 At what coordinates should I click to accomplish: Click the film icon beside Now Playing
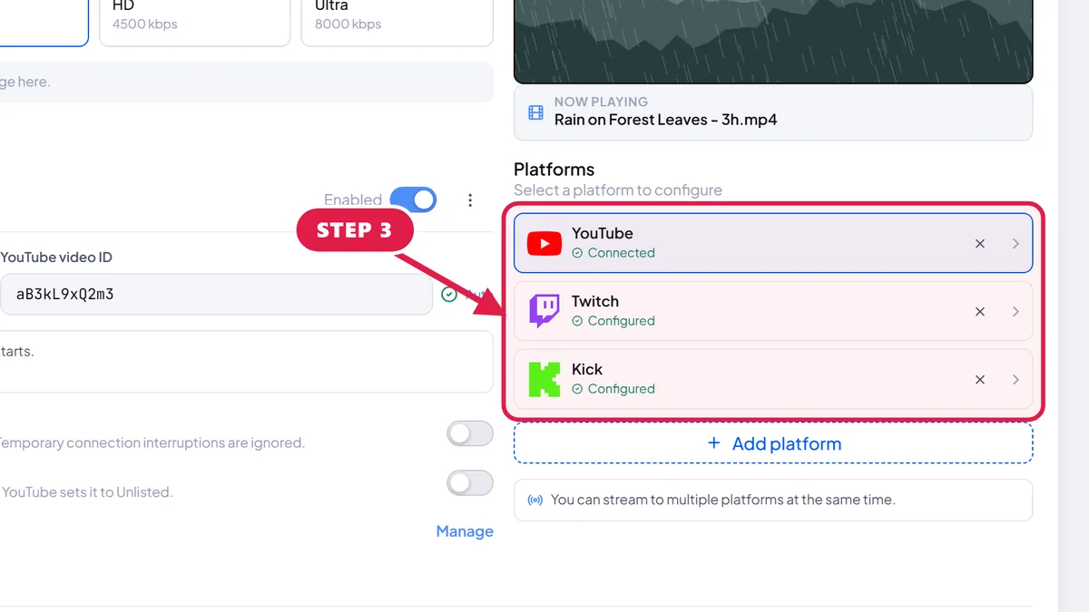[x=535, y=112]
